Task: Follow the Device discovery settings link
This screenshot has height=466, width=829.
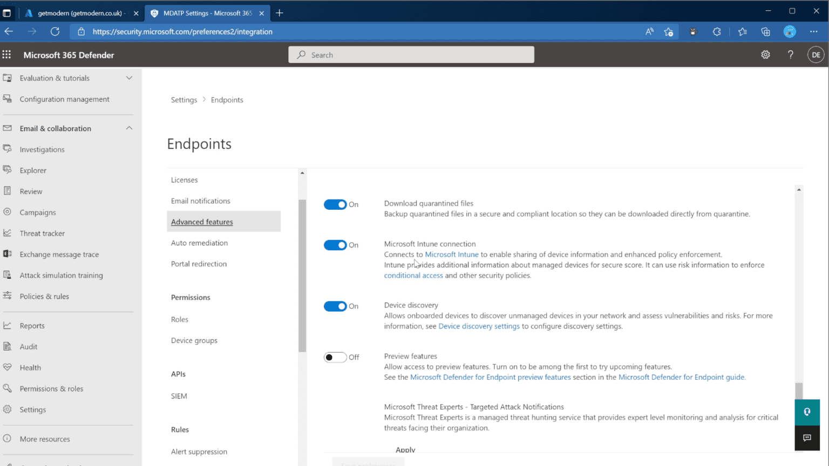Action: click(x=479, y=326)
